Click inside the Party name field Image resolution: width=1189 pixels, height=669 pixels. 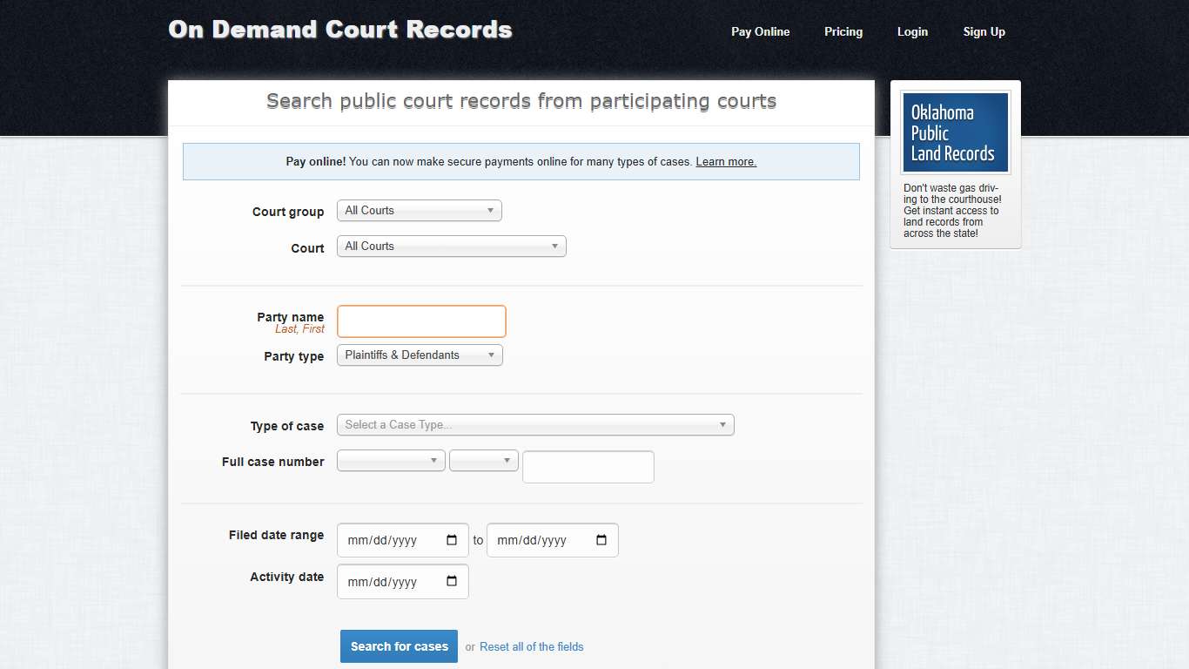click(421, 321)
